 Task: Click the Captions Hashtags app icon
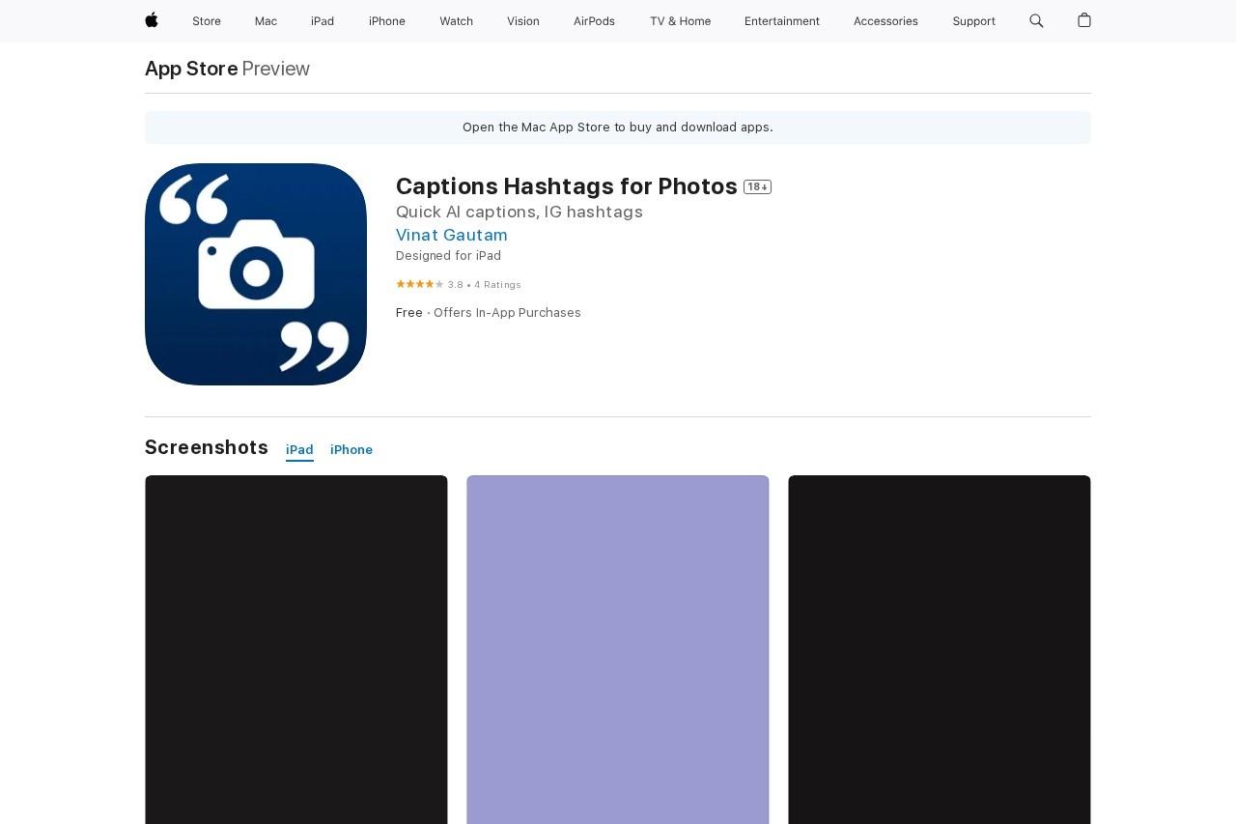[256, 274]
